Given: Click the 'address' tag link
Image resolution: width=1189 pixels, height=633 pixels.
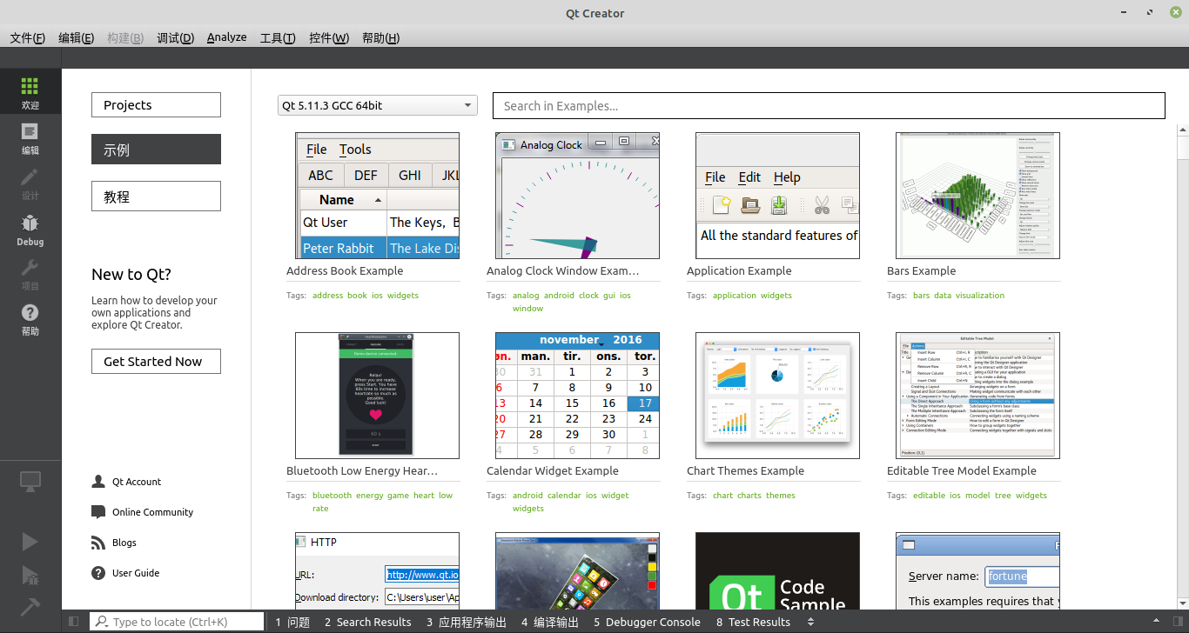Looking at the screenshot, I should pos(328,296).
